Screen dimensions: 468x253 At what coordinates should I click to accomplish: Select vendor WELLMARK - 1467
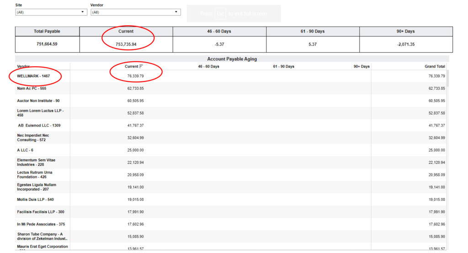[33, 76]
